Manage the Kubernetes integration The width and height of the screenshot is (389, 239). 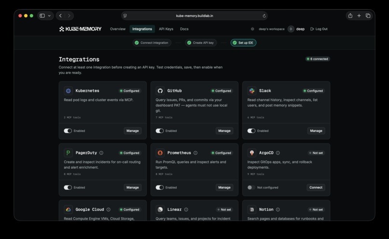[132, 131]
